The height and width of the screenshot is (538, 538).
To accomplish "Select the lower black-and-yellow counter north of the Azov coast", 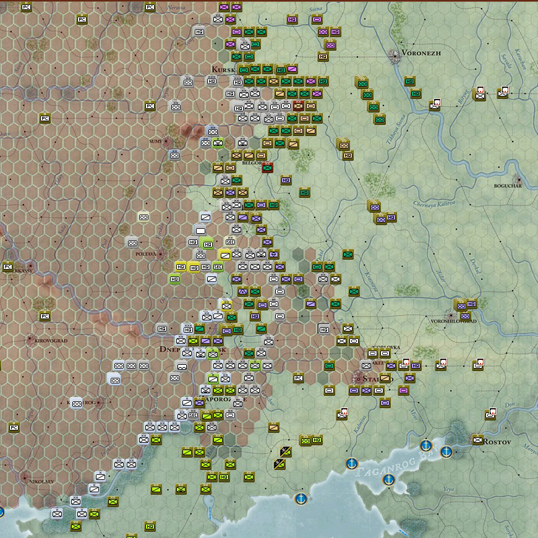I will click(x=280, y=464).
